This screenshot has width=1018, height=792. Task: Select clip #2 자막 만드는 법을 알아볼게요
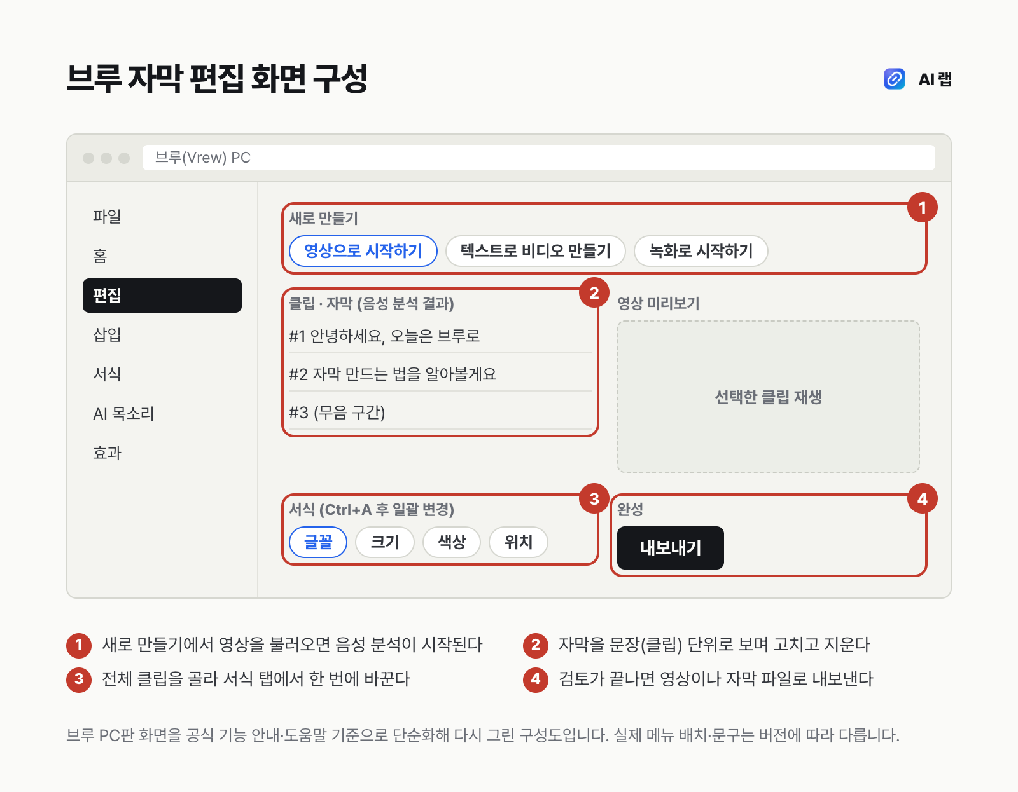pos(440,374)
